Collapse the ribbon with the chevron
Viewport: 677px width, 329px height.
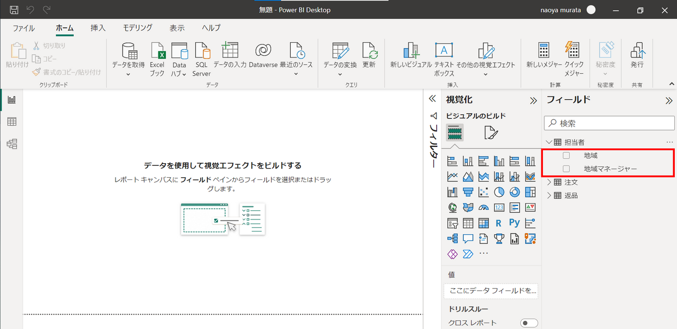pyautogui.click(x=672, y=83)
